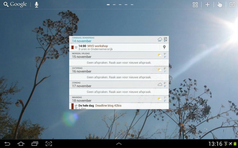
Task: Go to the home screen via Home button
Action: coord(21,144)
